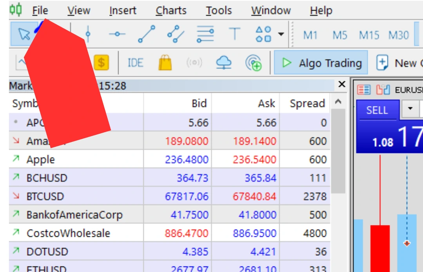Open the MetaEditor IDE
Screen dimensions: 423x272
click(135, 63)
